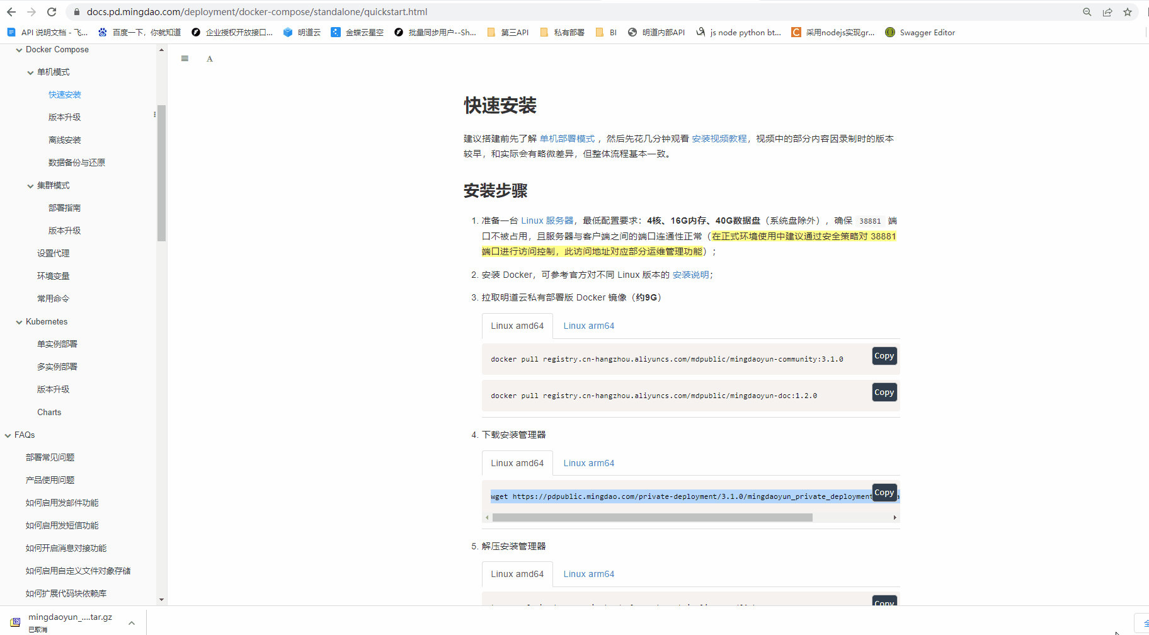Open 环境变量 in the sidebar
1149x635 pixels.
54,276
